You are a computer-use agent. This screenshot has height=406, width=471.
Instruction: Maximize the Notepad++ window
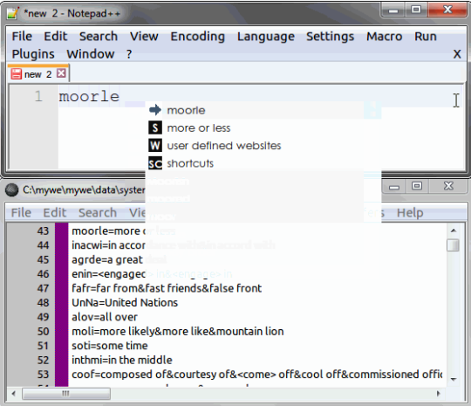[416, 10]
